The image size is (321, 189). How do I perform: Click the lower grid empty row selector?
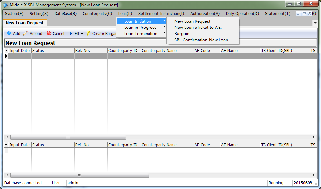click(x=6, y=150)
